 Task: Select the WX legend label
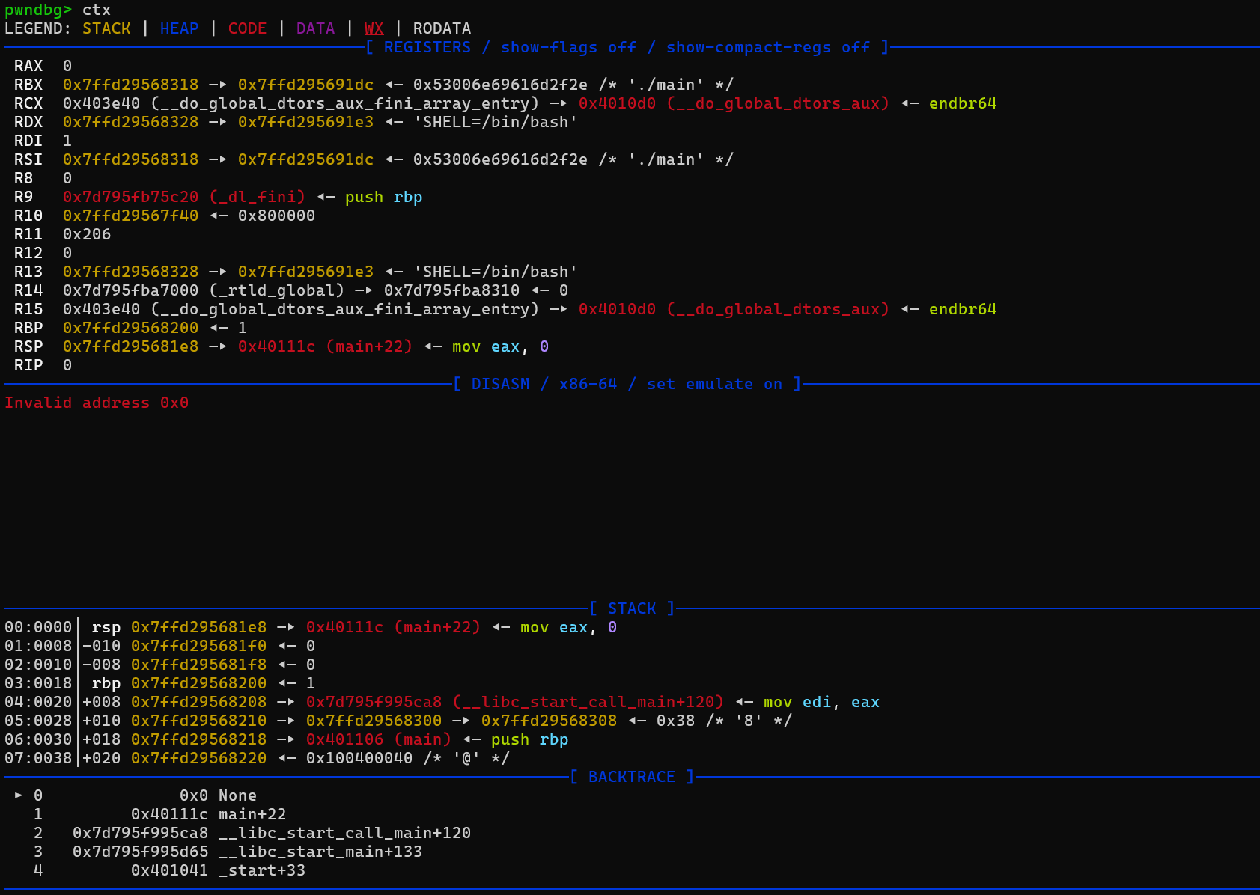[x=374, y=28]
